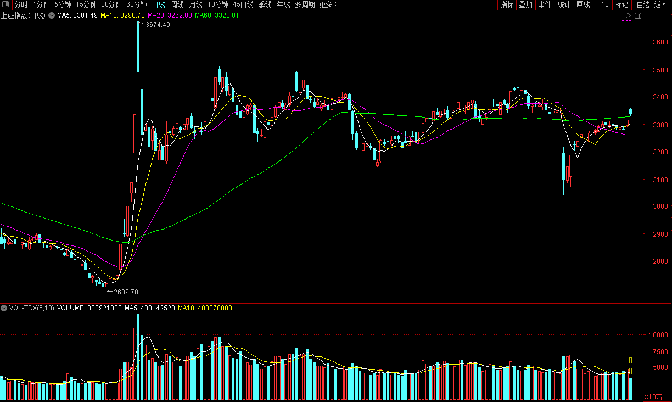
Task: Click the volume MA10: 403870880 label
Action: pos(205,308)
